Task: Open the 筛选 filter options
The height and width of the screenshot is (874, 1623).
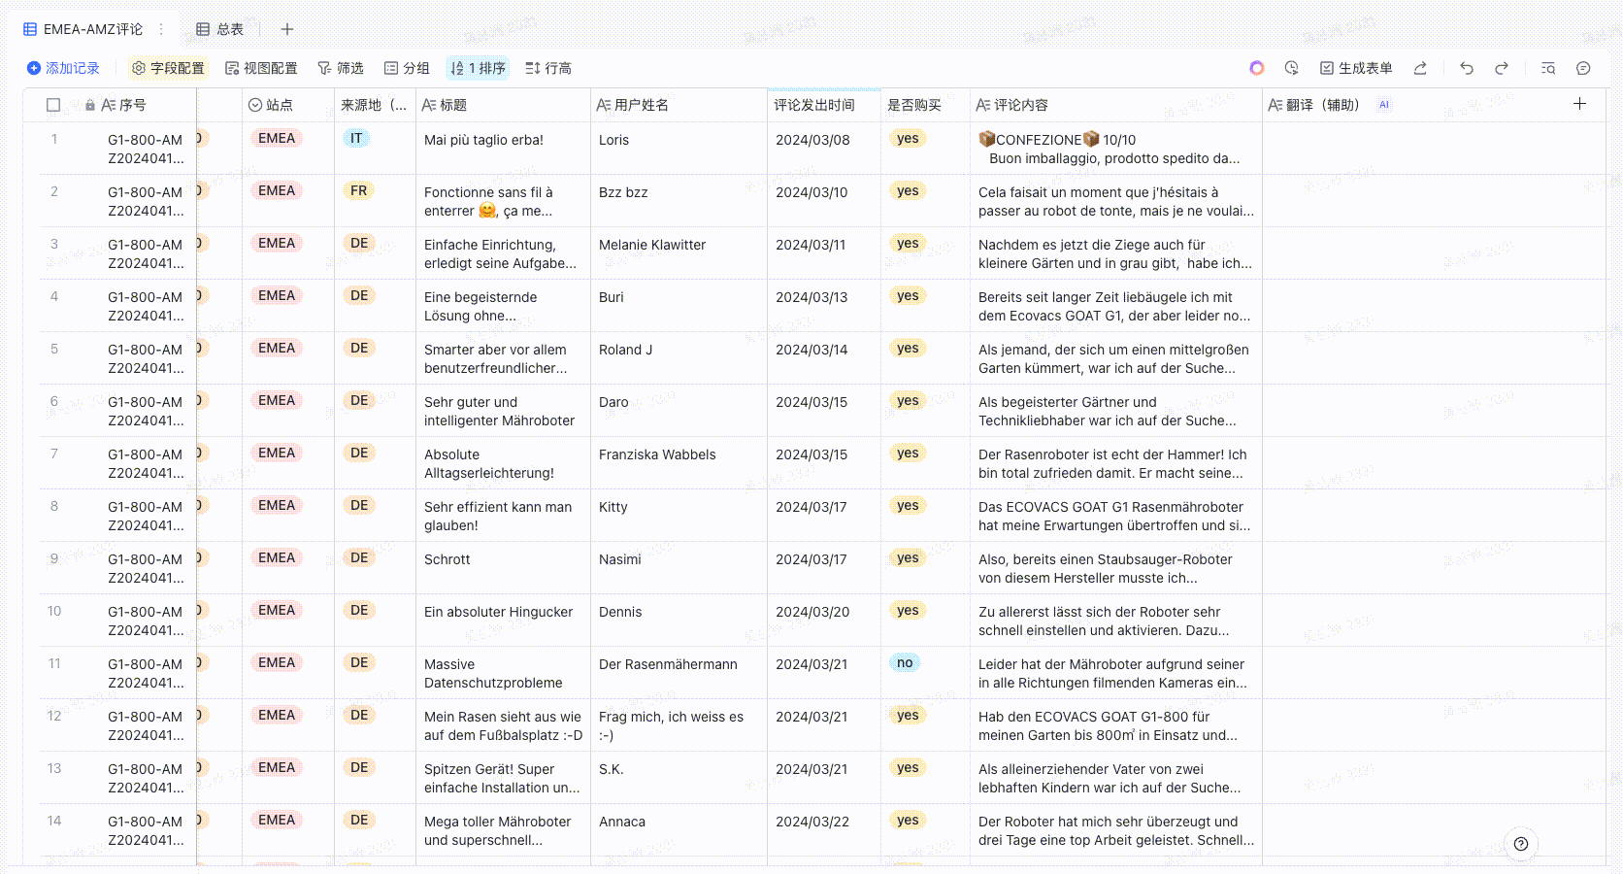Action: (x=341, y=68)
